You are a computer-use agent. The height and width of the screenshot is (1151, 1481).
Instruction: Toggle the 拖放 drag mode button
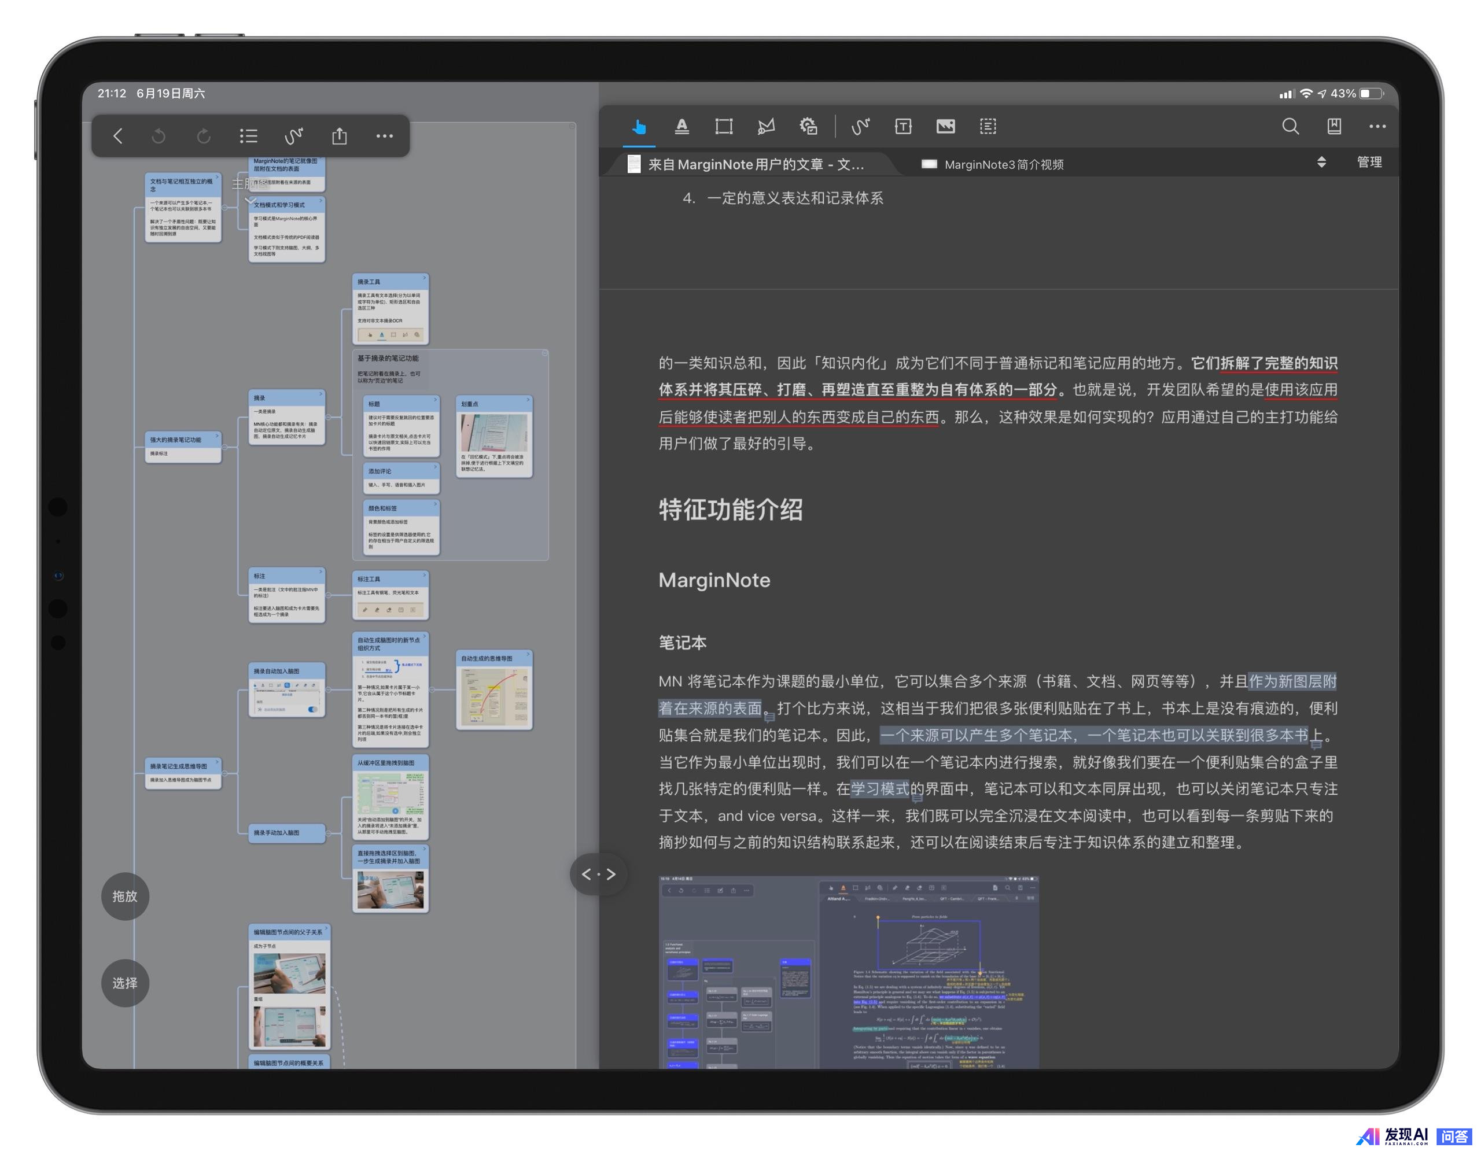point(125,896)
